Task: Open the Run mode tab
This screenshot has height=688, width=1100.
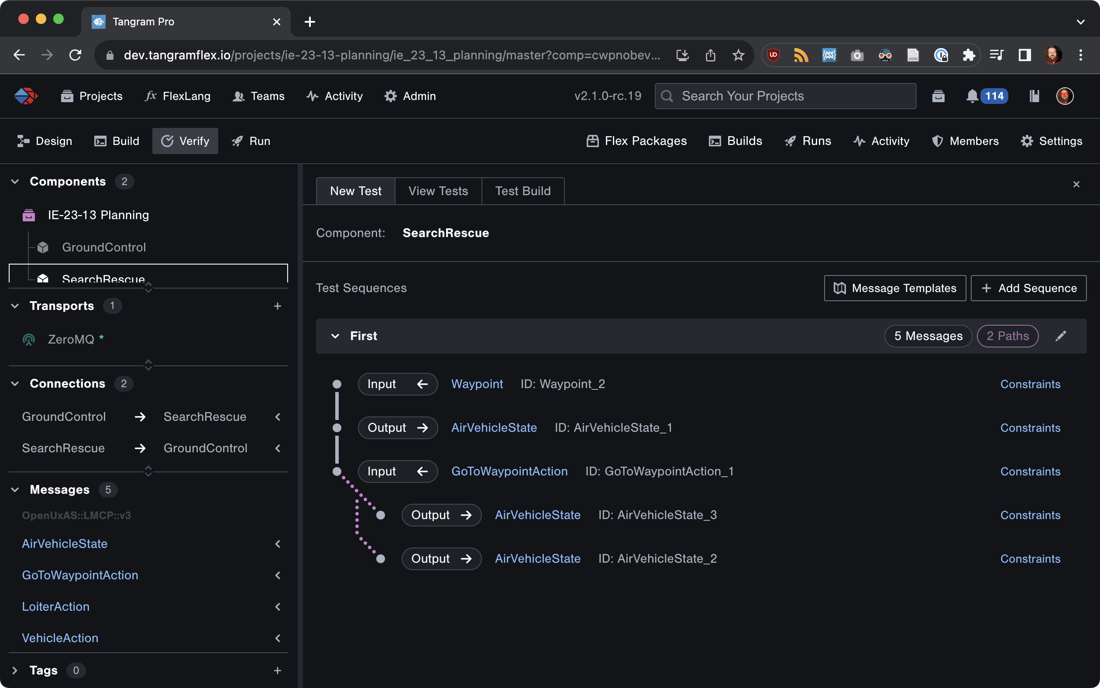Action: pyautogui.click(x=251, y=141)
